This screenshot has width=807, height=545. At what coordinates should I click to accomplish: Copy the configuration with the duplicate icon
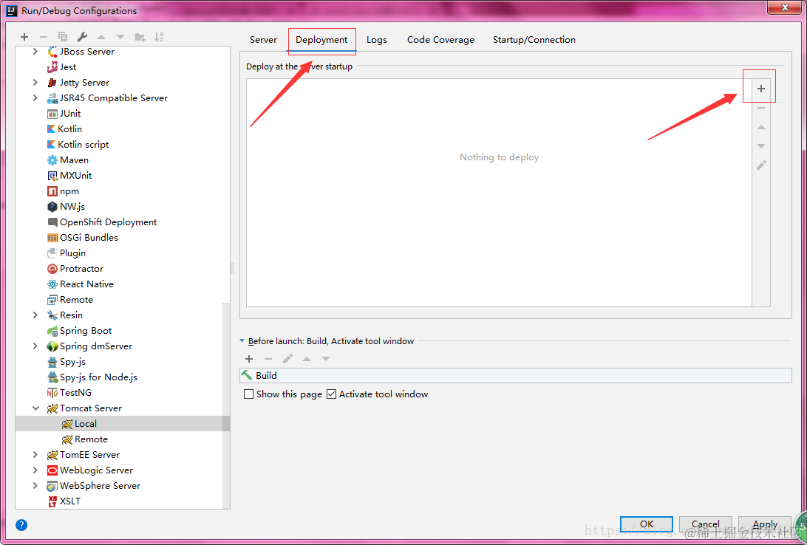63,37
